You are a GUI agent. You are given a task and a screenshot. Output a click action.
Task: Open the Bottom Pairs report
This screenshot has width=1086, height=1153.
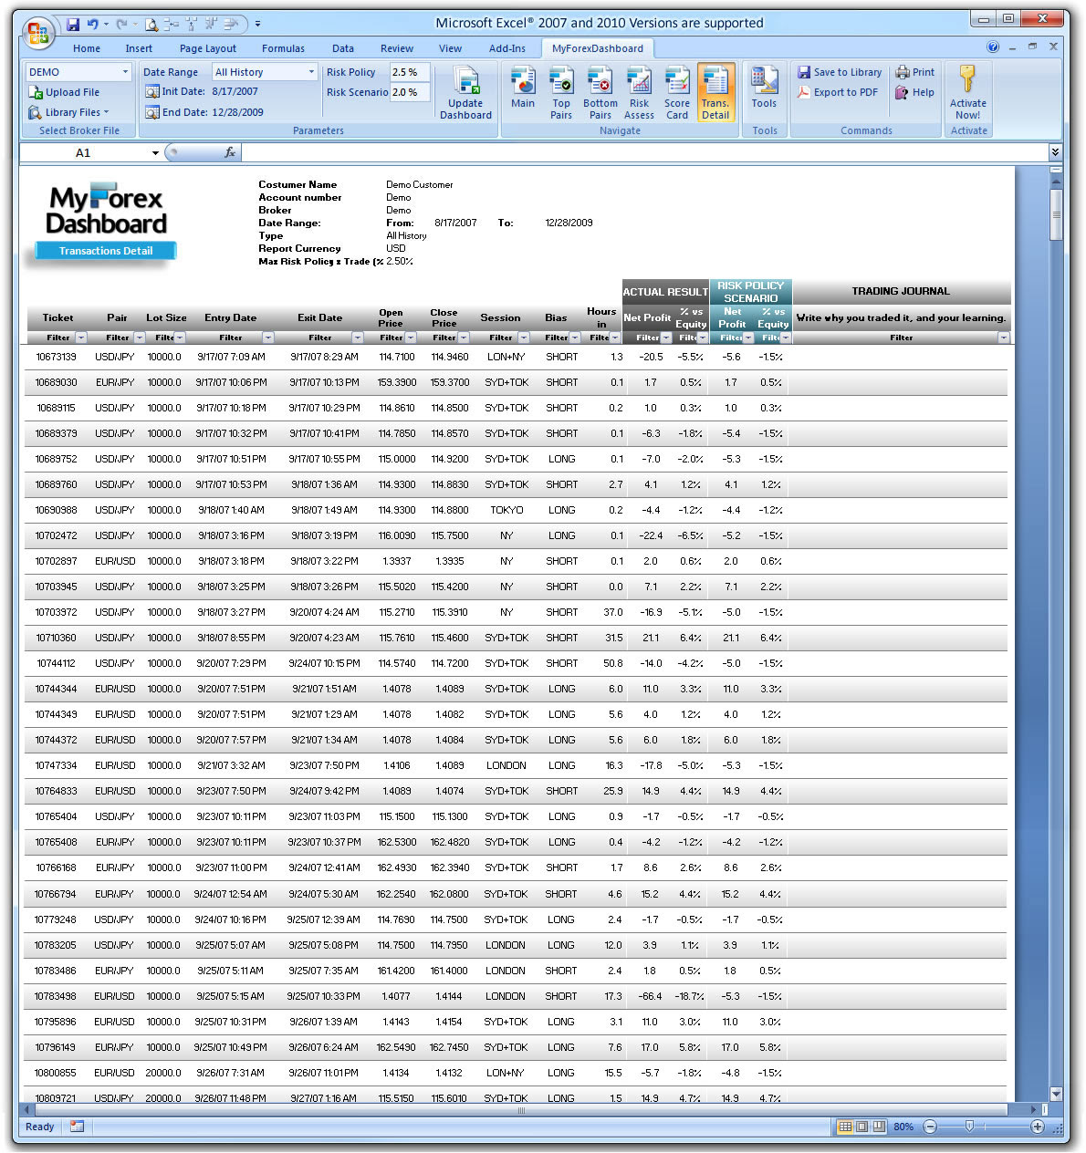[x=600, y=92]
